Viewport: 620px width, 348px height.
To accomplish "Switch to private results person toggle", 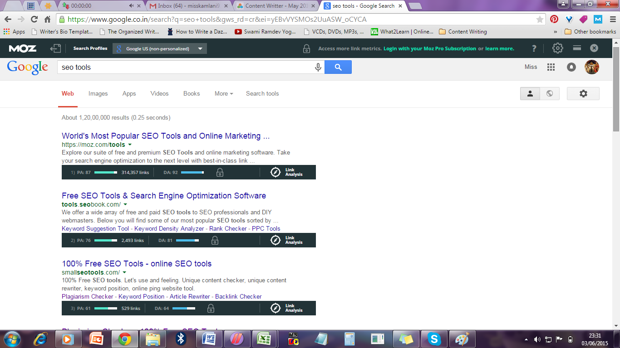I will pyautogui.click(x=530, y=93).
